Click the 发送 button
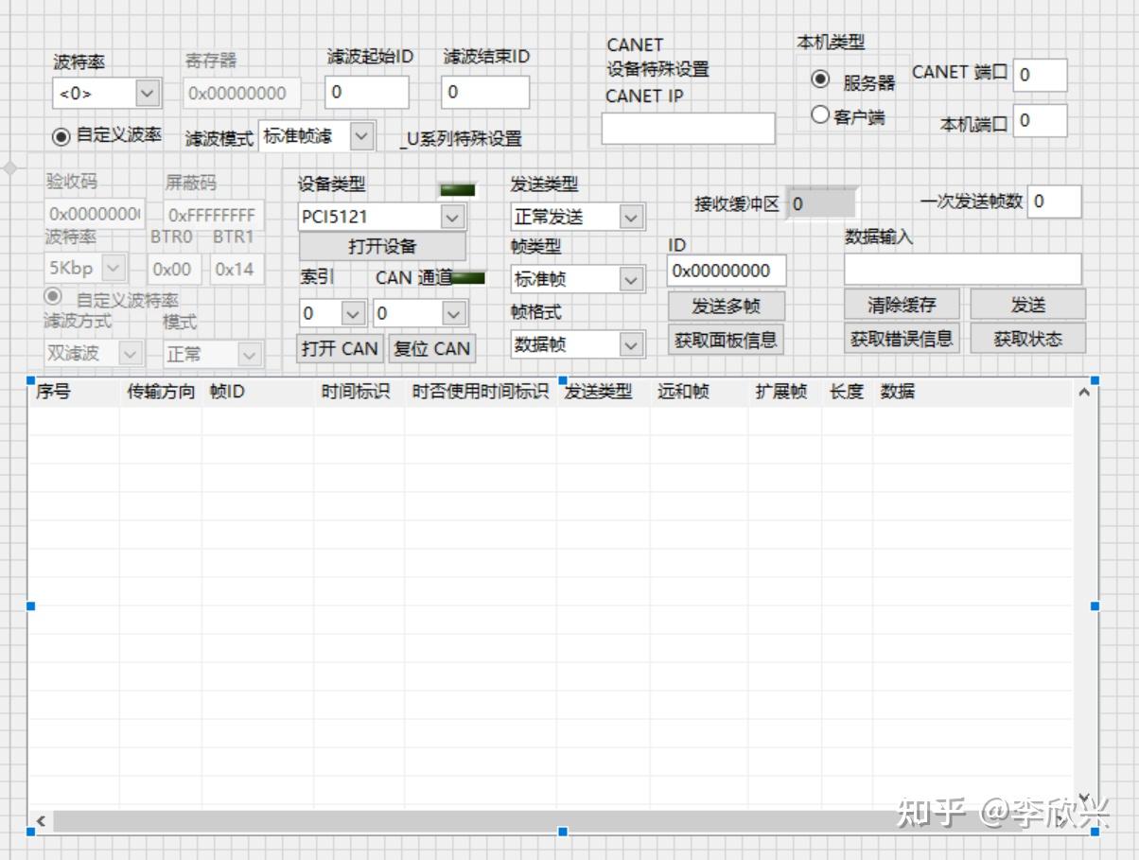Viewport: 1139px width, 860px height. click(1027, 305)
